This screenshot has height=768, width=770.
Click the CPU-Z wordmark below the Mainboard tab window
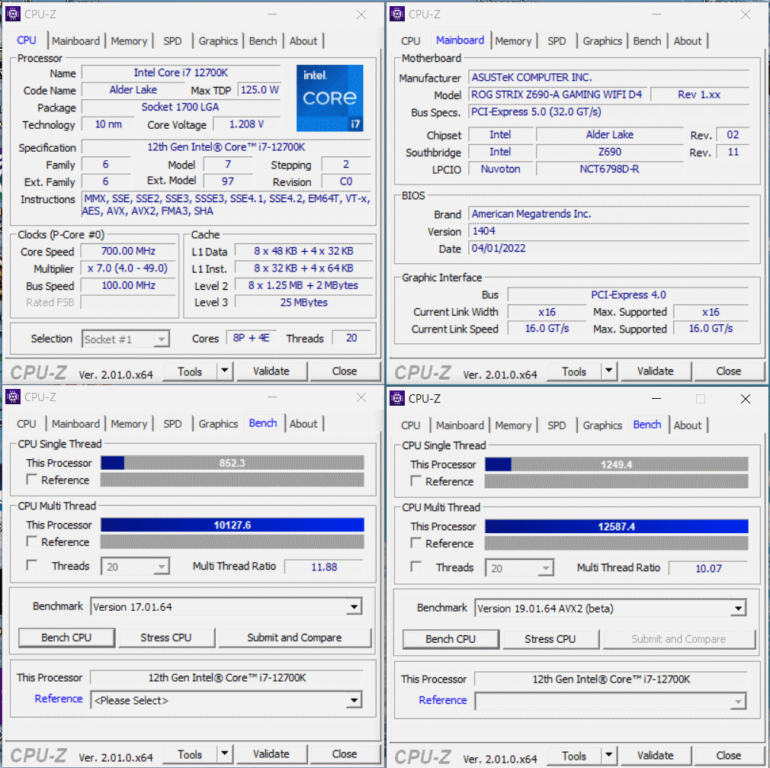pos(422,371)
